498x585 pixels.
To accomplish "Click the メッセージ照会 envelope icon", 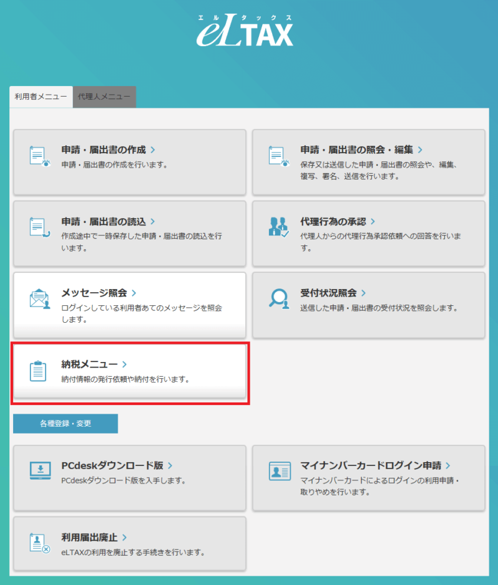I will pyautogui.click(x=39, y=299).
